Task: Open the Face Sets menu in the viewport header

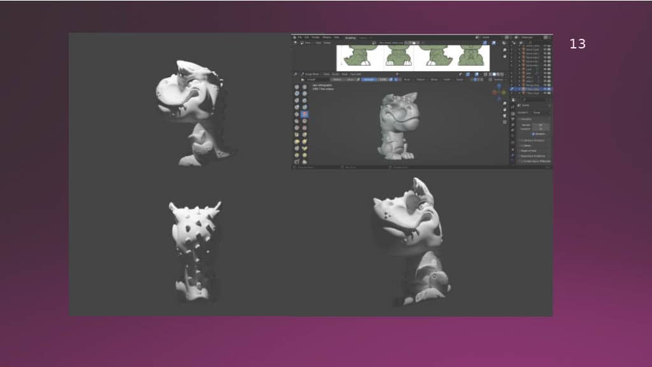Action: [356, 74]
